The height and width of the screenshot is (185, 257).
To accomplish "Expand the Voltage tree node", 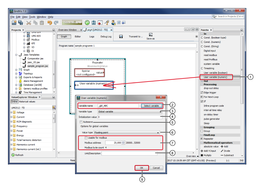I will [x=11, y=112].
